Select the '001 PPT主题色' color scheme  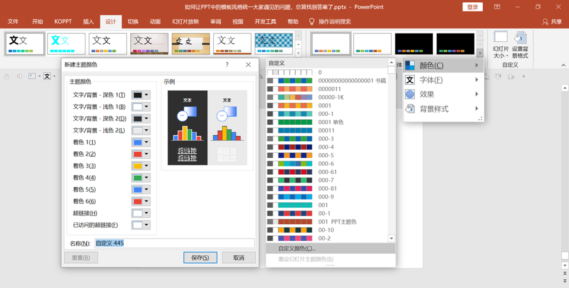click(327, 222)
